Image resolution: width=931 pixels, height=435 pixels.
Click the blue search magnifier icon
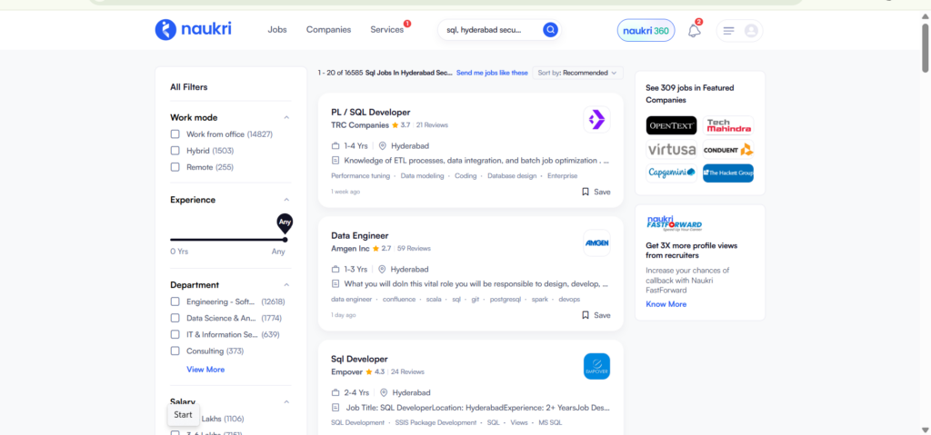coord(550,30)
